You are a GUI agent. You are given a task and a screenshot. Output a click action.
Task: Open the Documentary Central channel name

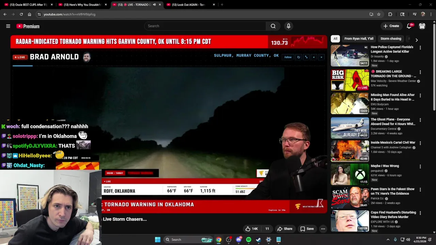point(384,129)
